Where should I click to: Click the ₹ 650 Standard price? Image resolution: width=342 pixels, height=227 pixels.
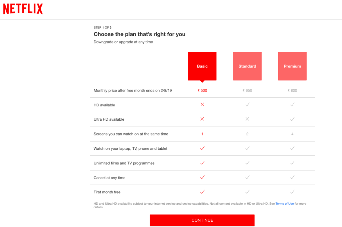247,90
